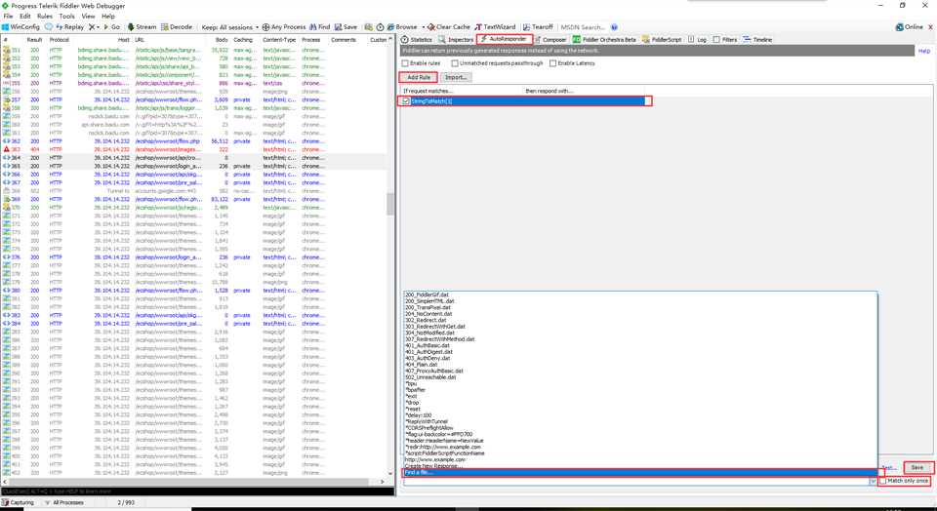Screen dimensions: 937x511
Task: Save sessions via toolbar Save
Action: [x=346, y=27]
